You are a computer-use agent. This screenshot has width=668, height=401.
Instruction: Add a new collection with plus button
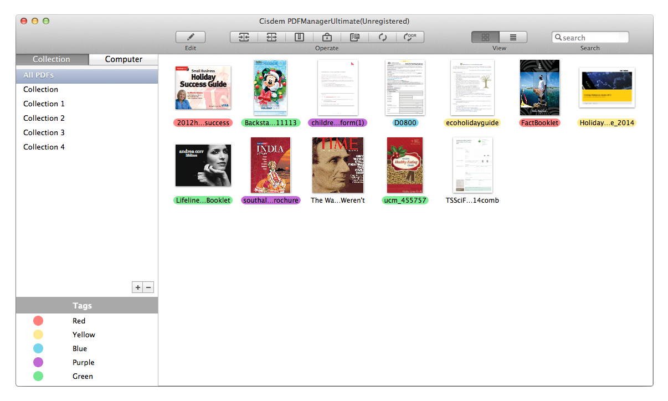pos(137,287)
